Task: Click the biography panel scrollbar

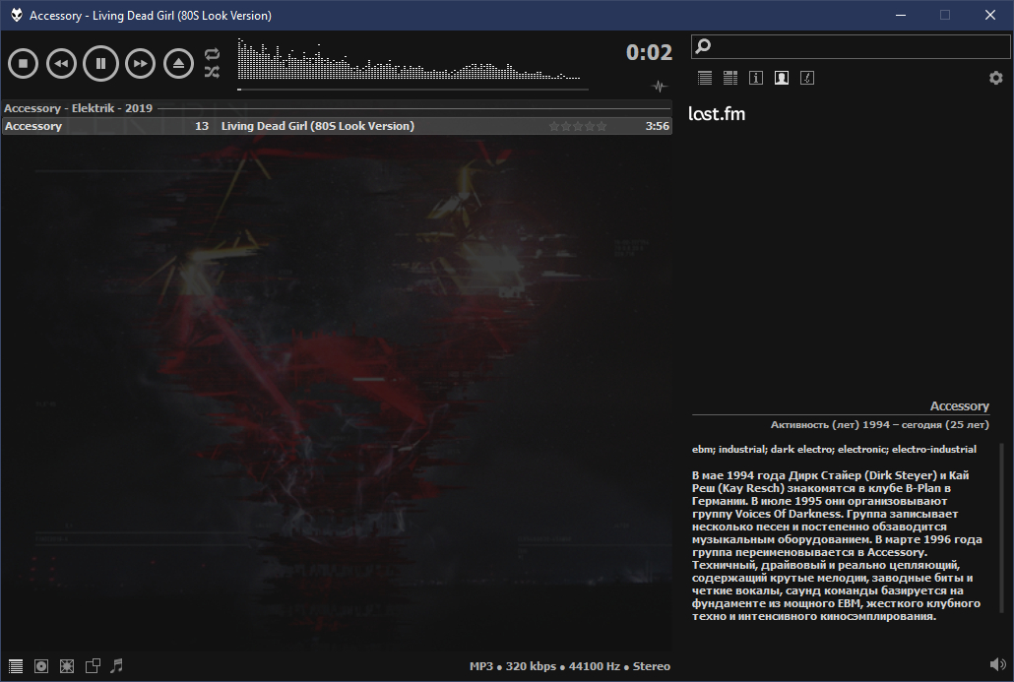Action: 1002,527
